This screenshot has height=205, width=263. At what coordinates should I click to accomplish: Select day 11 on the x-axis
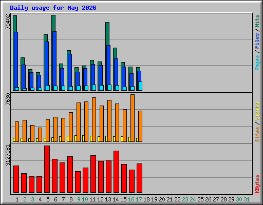(92, 199)
